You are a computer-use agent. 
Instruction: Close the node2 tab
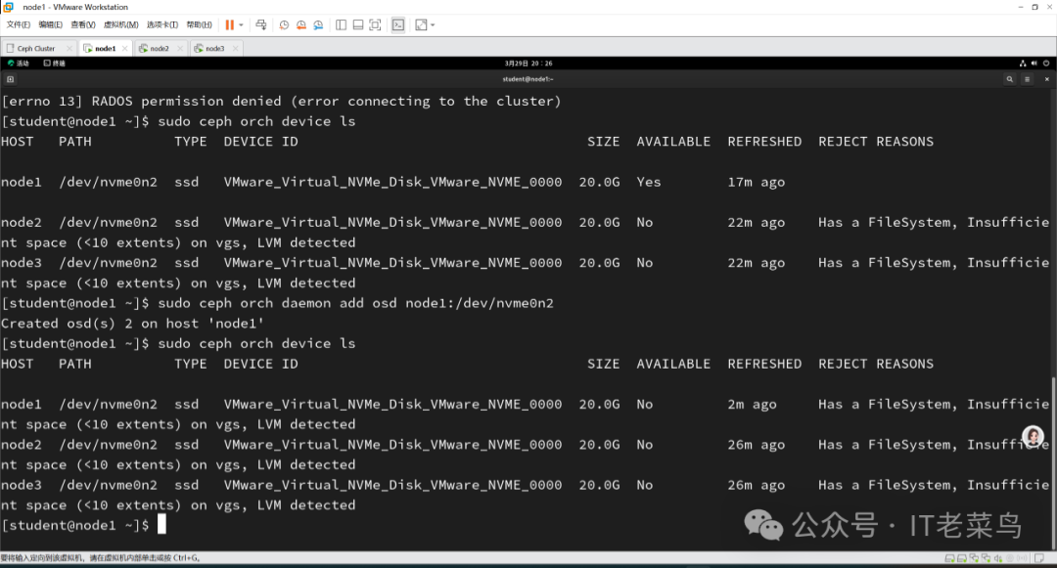coord(180,49)
